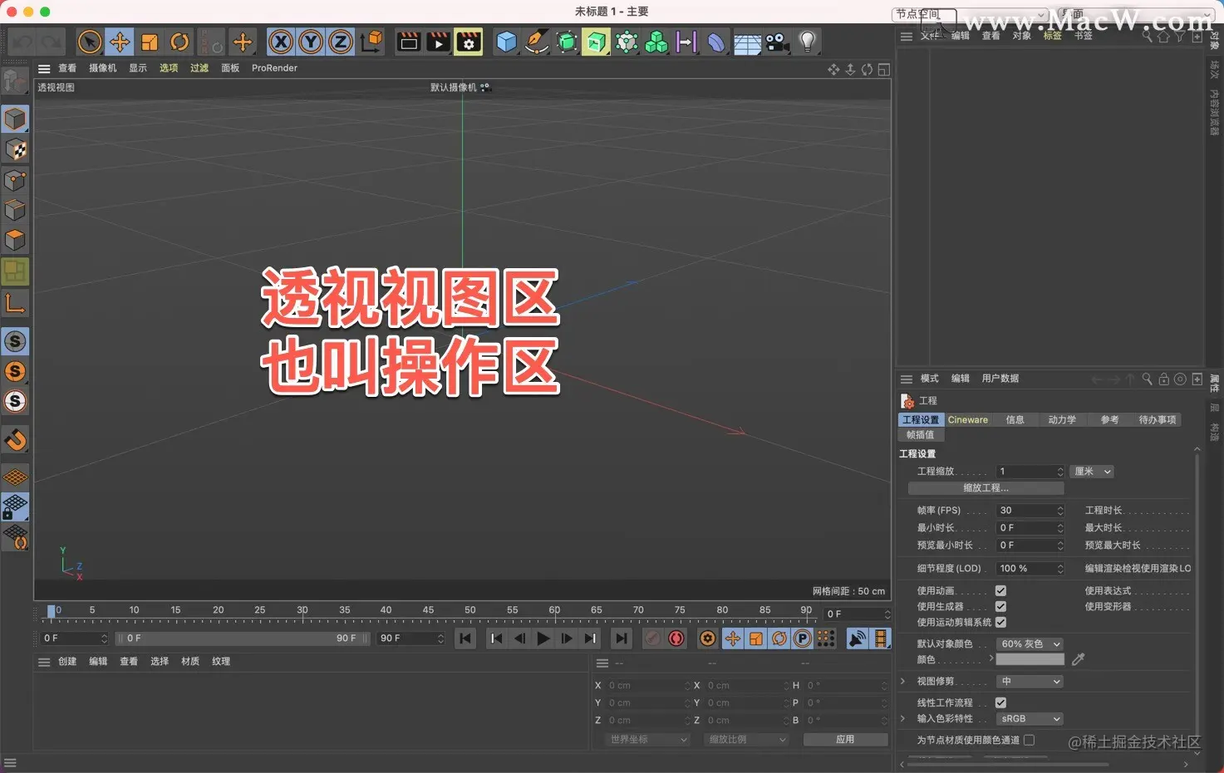The image size is (1224, 773).
Task: Toggle parameter P keyframe recording
Action: [802, 638]
